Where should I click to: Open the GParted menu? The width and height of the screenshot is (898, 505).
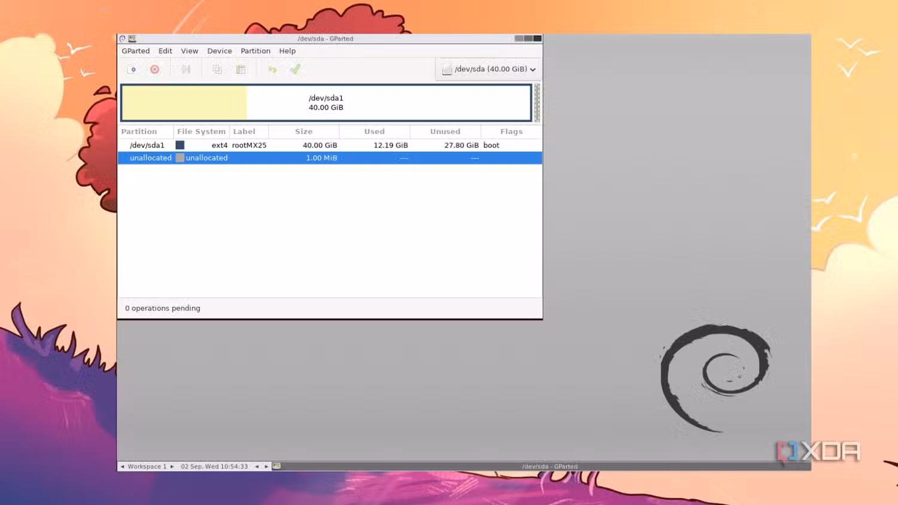click(136, 51)
